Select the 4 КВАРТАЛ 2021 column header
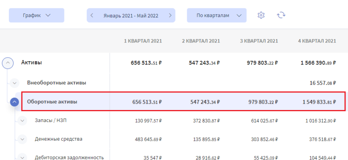This screenshot has width=348, height=160. pos(317,41)
